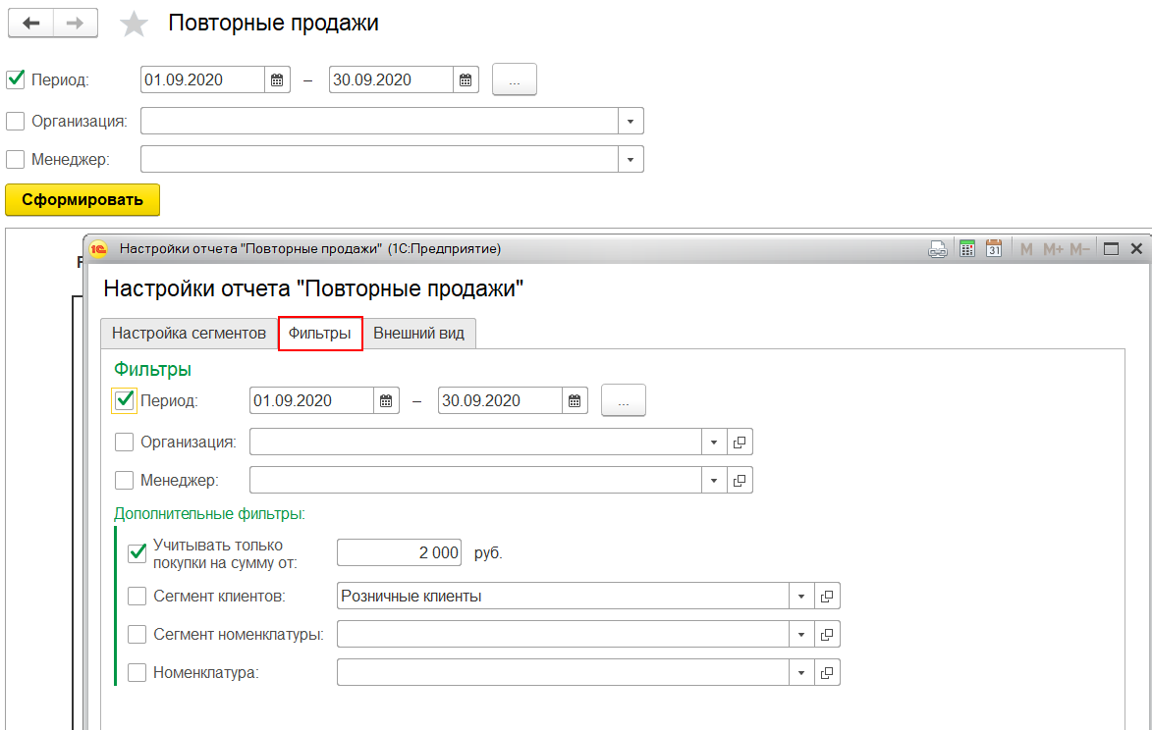The width and height of the screenshot is (1152, 730).
Task: Open calendar for Фильтры start date
Action: click(386, 400)
